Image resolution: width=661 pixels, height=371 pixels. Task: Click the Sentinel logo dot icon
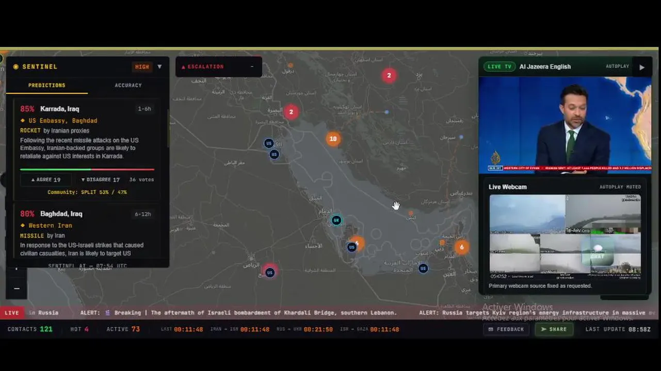[16, 66]
